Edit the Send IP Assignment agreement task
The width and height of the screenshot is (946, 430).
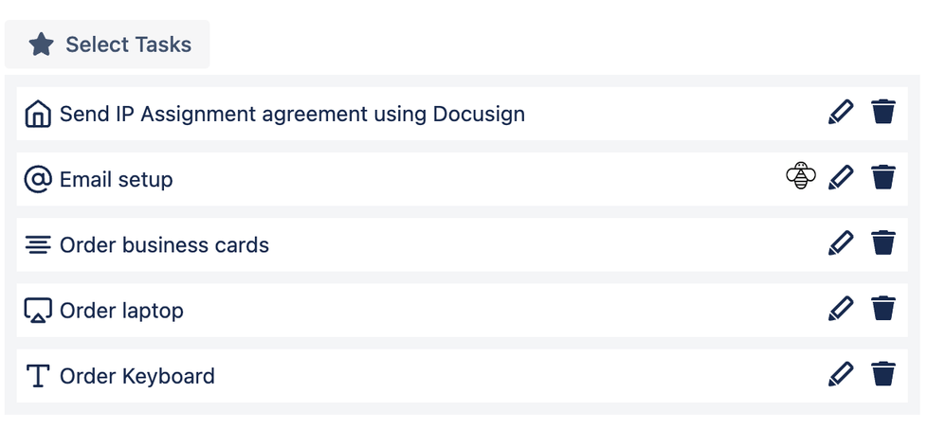841,112
